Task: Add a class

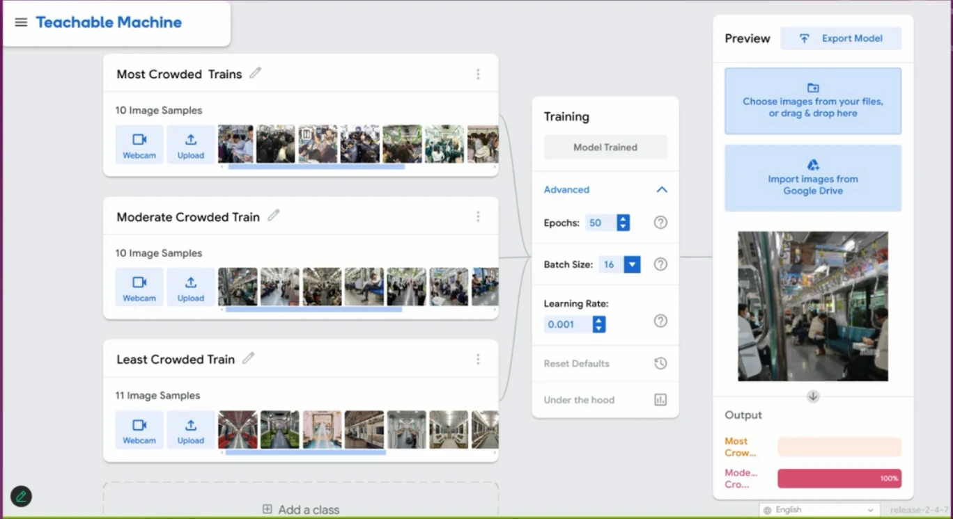Action: [x=301, y=509]
